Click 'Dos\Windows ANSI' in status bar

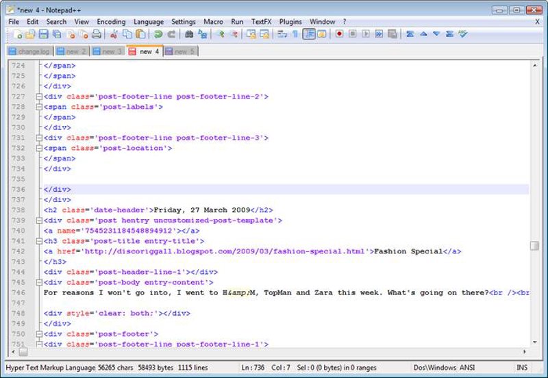[444, 368]
